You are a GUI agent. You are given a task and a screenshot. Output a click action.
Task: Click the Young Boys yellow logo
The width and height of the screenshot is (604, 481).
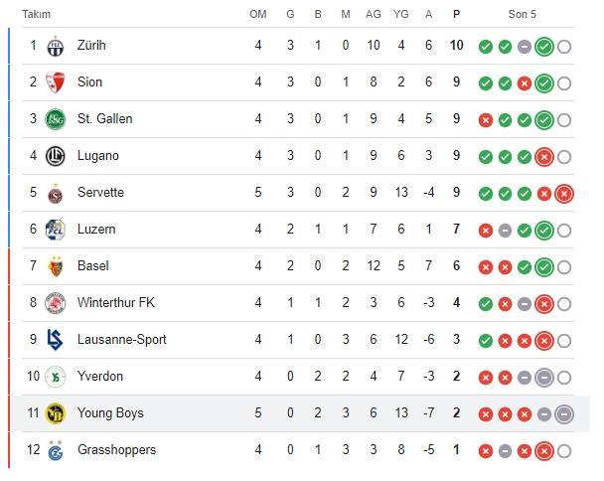[x=55, y=413]
